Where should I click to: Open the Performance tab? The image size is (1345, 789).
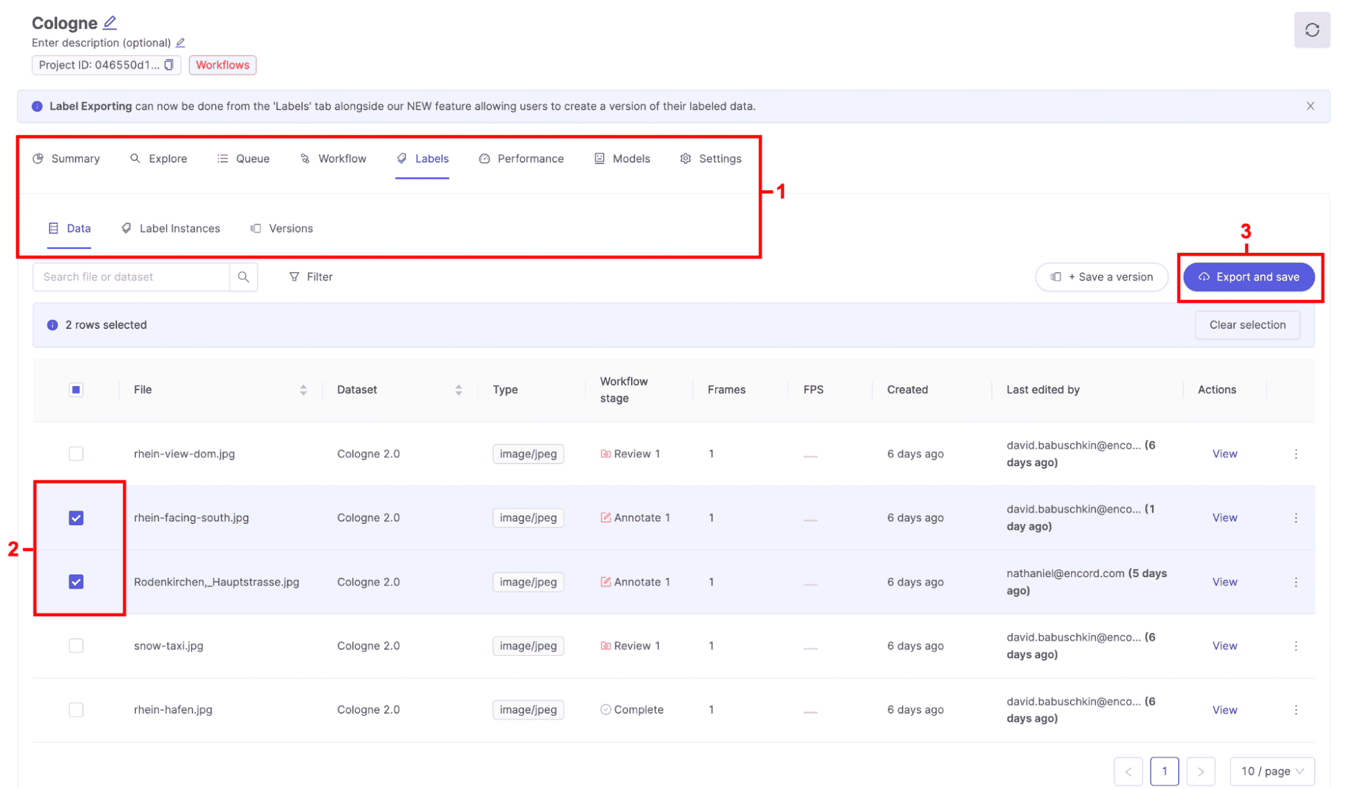point(521,159)
